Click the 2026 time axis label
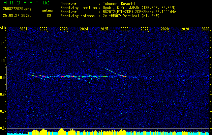Viewport: 212px width, 135px height. pos(124,29)
